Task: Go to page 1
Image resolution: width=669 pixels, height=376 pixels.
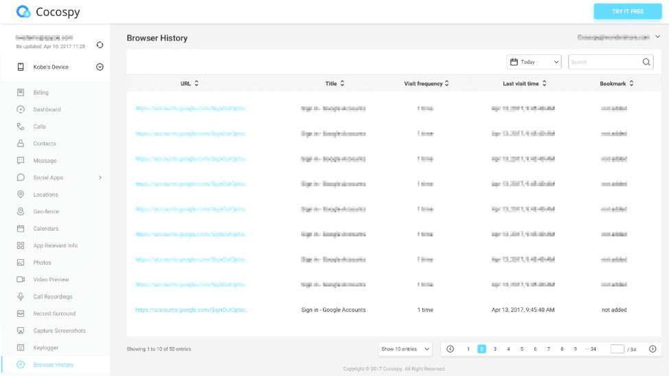Action: click(x=468, y=349)
